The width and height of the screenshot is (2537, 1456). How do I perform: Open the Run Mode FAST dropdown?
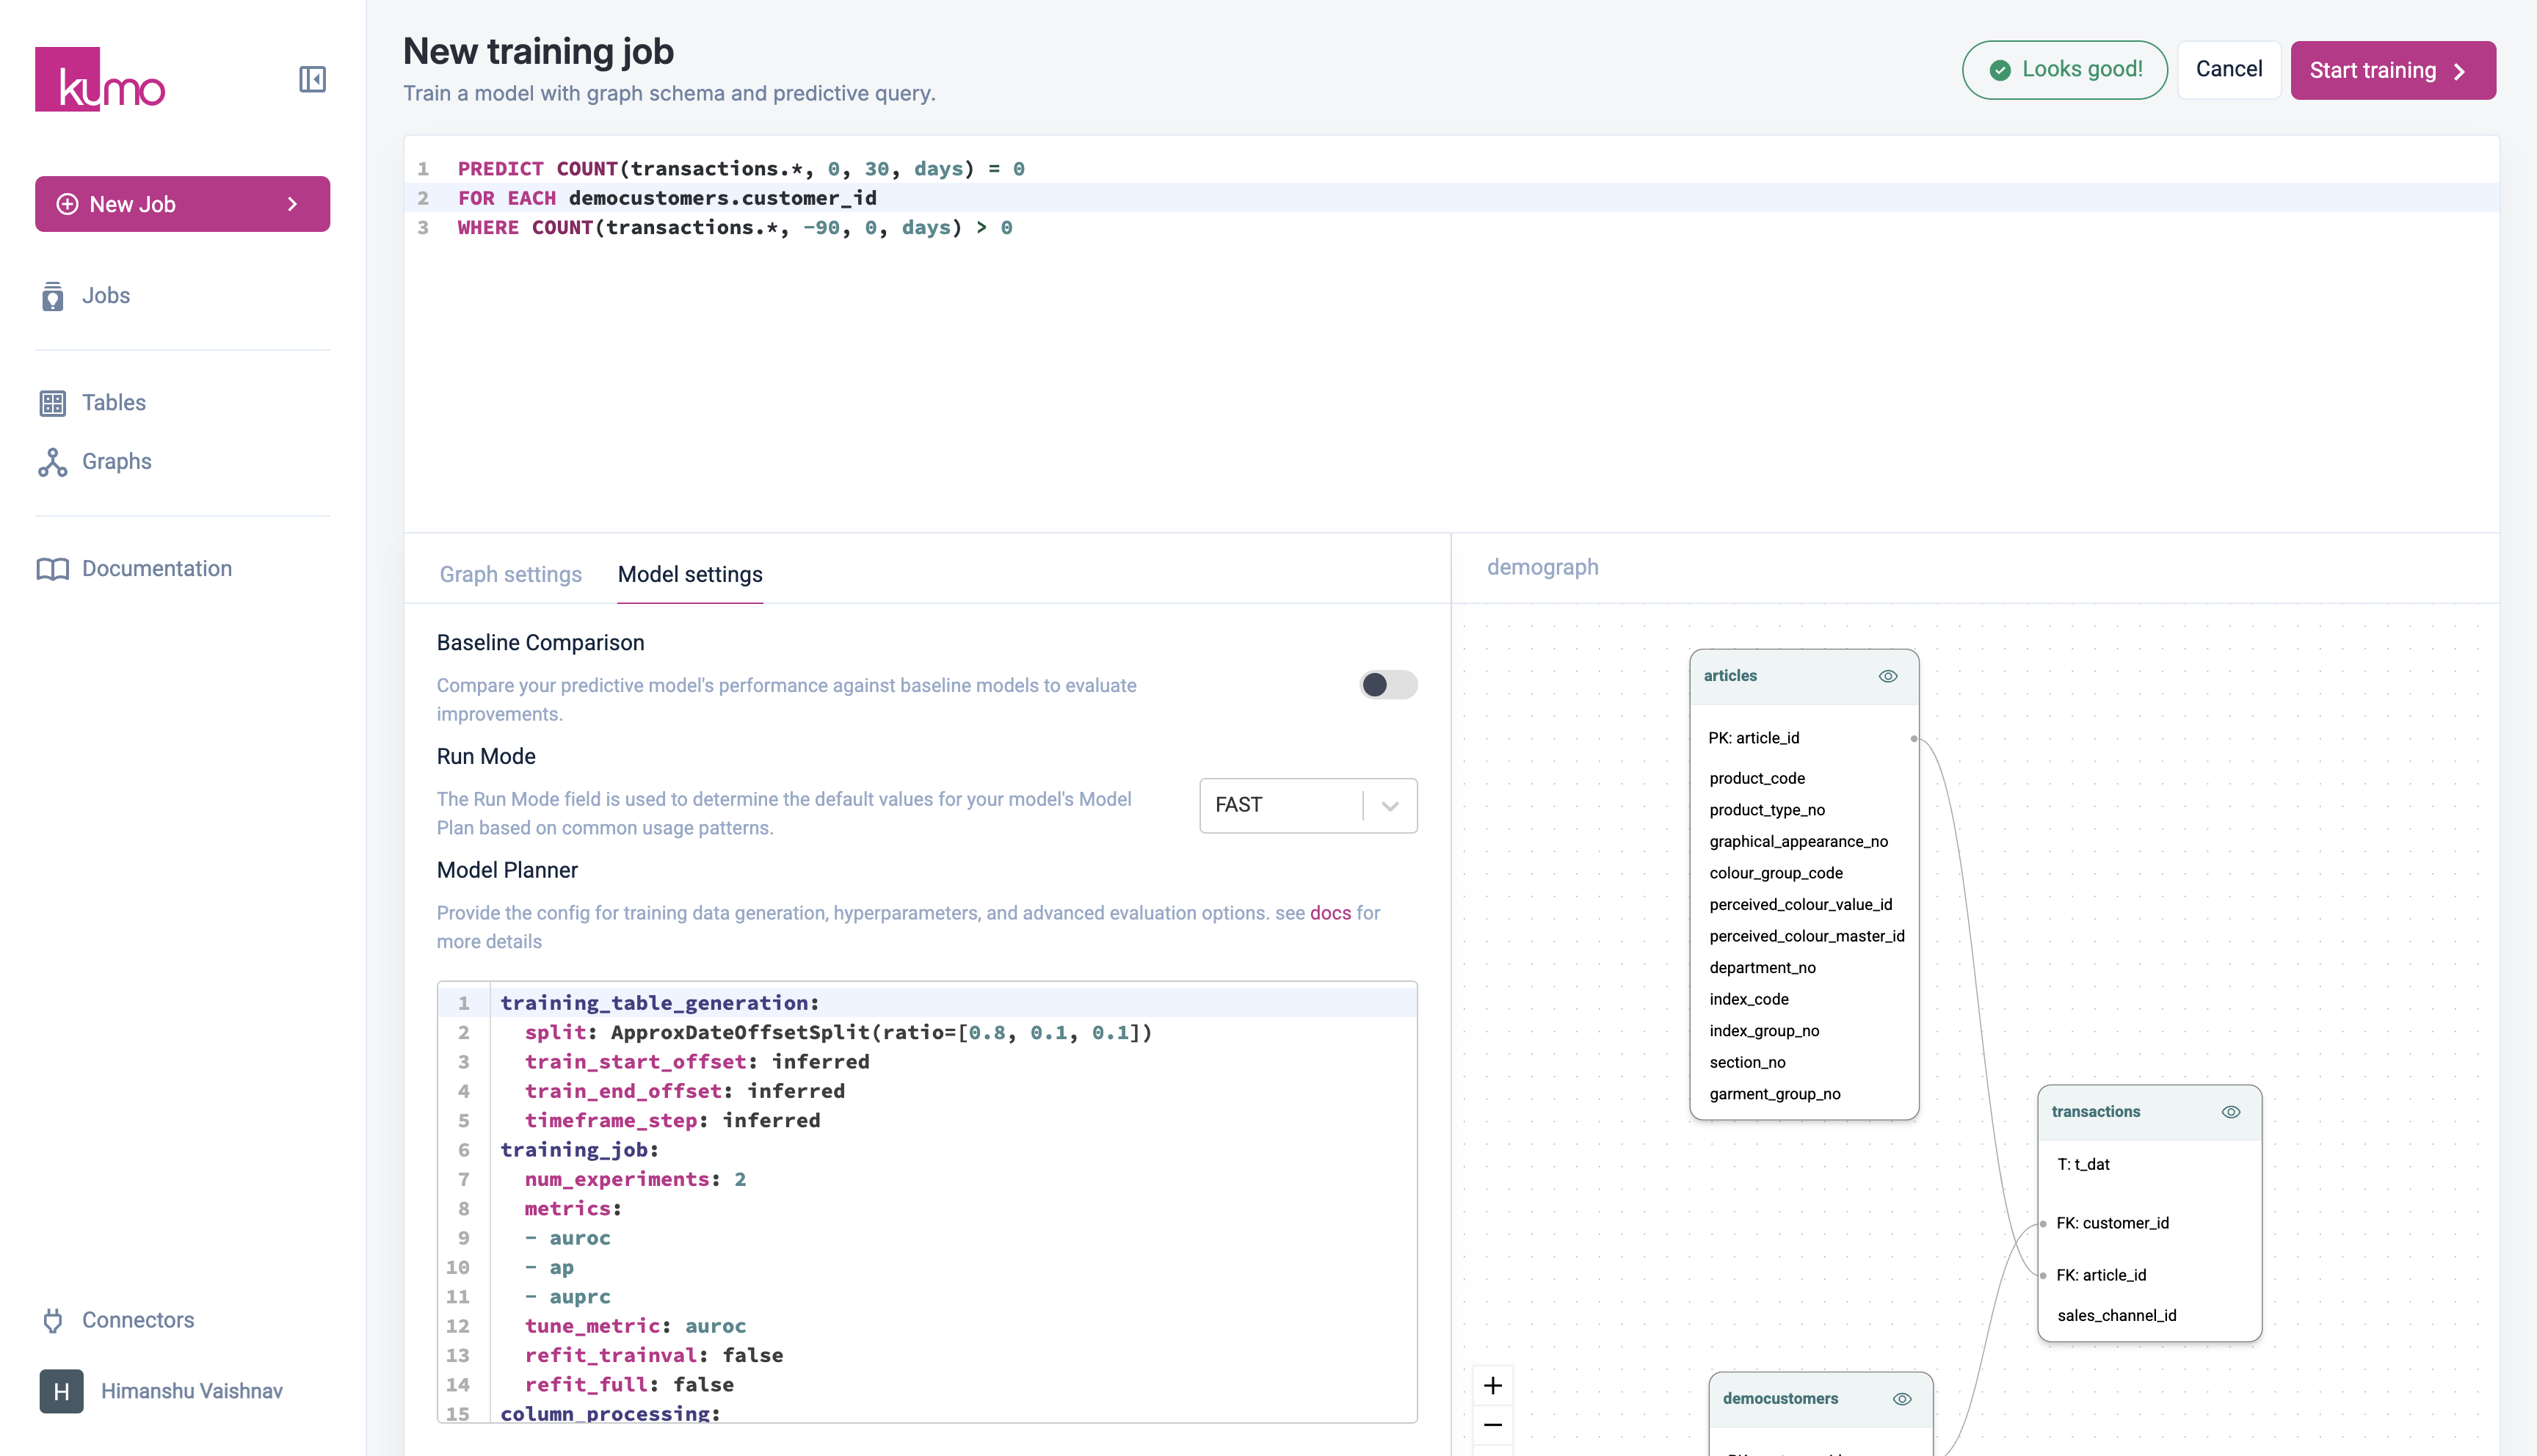click(1307, 805)
